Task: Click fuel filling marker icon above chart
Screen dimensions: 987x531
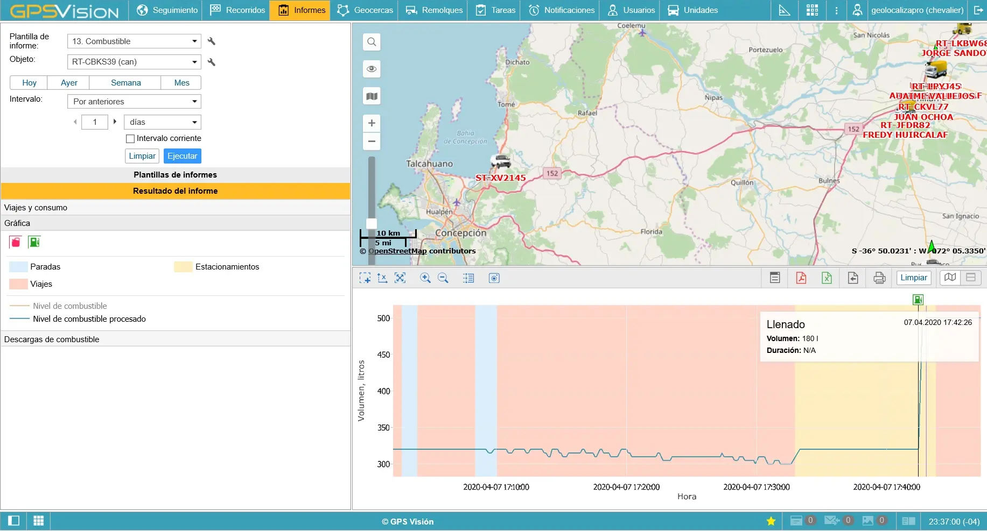Action: pyautogui.click(x=918, y=300)
